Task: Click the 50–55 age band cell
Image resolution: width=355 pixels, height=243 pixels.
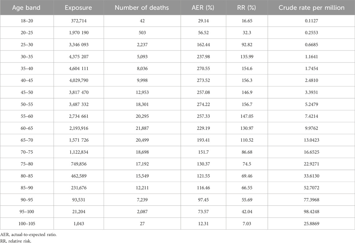Action: tap(27, 104)
